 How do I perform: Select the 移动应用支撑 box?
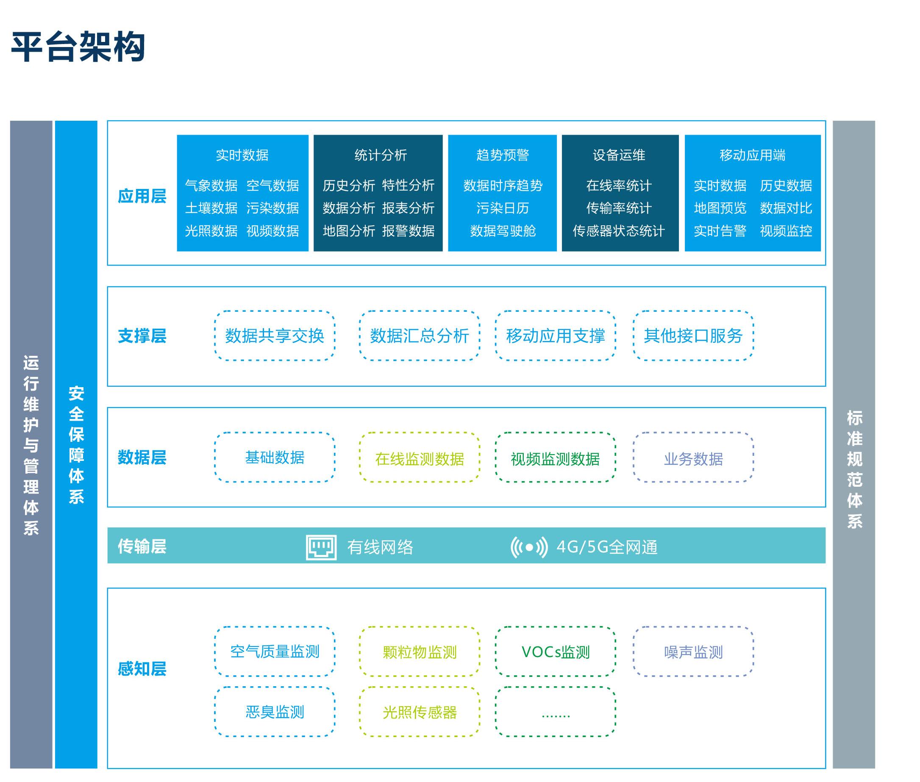click(555, 336)
